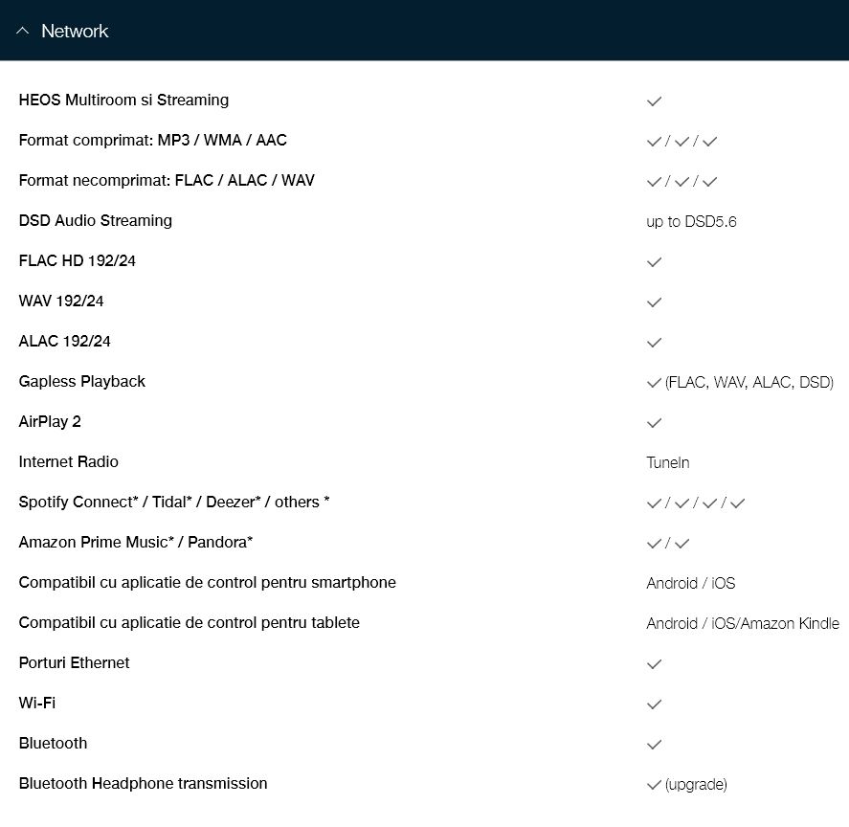Click the WAV 192/24 checkmark icon

[x=654, y=302]
